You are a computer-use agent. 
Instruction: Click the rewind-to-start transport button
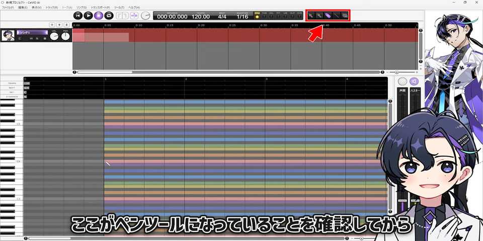[78, 16]
